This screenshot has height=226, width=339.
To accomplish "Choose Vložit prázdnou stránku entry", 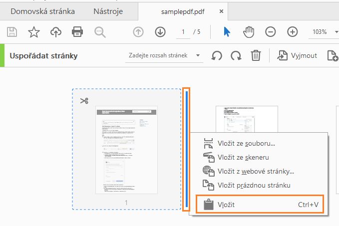I will tap(258, 185).
